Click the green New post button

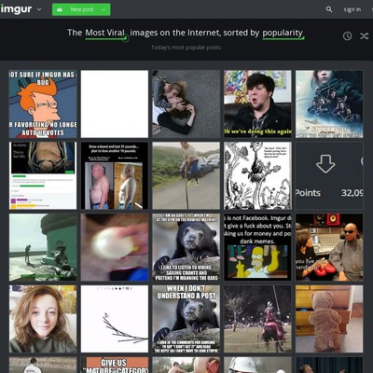(81, 9)
